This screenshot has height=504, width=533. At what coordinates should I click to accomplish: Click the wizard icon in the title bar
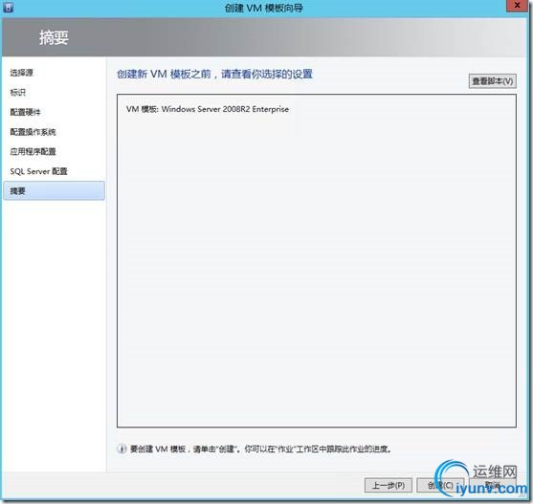click(8, 7)
